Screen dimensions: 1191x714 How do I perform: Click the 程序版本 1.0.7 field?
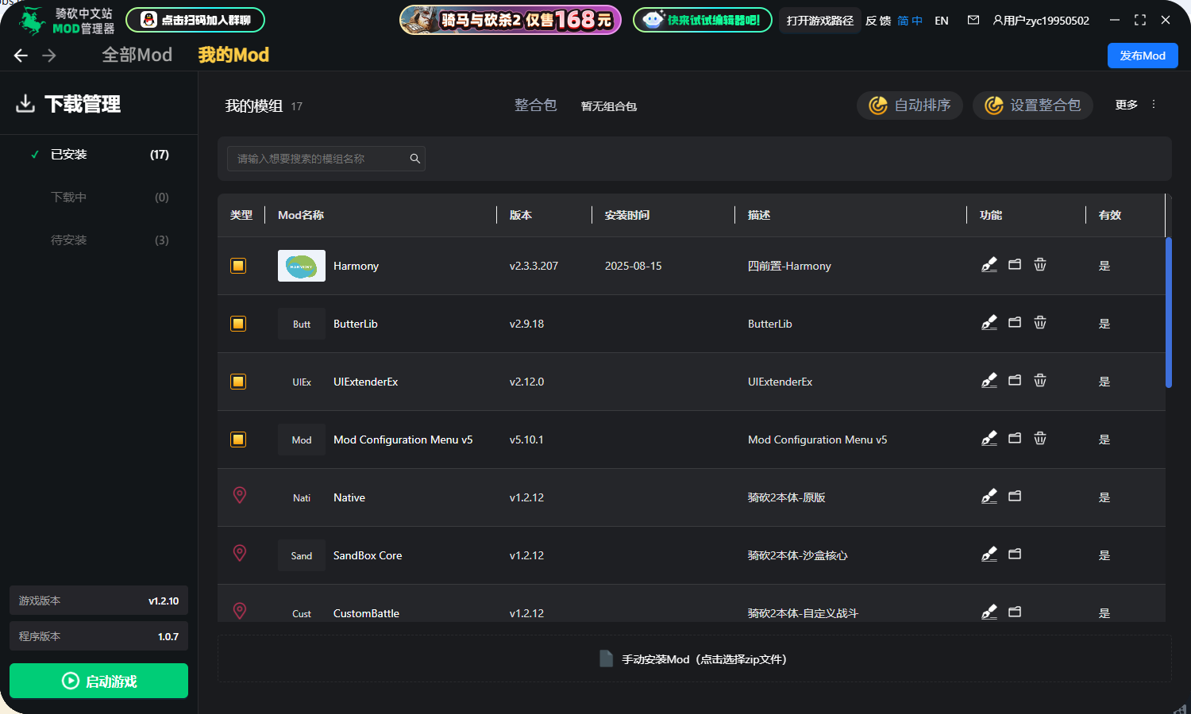(98, 636)
